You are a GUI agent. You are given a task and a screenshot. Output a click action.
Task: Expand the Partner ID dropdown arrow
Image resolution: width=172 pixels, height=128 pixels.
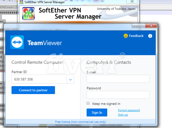coord(70,79)
